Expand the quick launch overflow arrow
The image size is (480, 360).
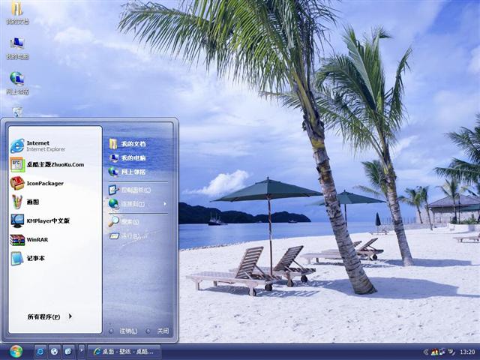(x=81, y=351)
